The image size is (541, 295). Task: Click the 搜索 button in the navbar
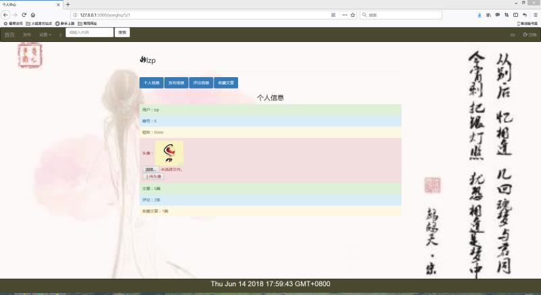(122, 32)
